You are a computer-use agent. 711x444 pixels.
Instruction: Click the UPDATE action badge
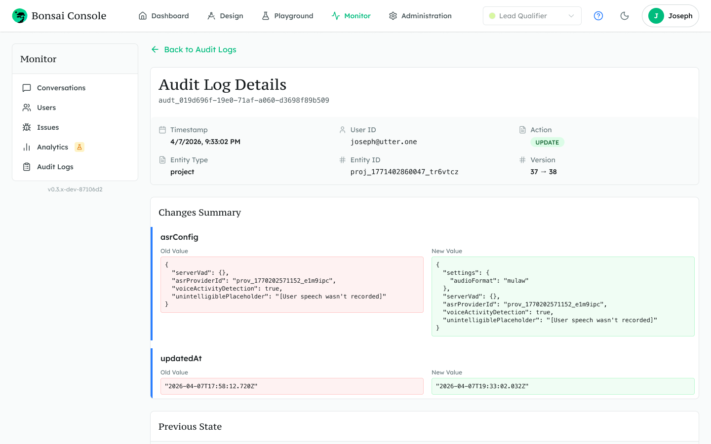tap(547, 142)
